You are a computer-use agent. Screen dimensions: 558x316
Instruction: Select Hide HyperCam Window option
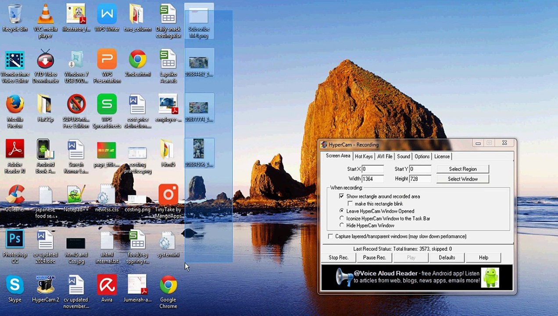(342, 226)
